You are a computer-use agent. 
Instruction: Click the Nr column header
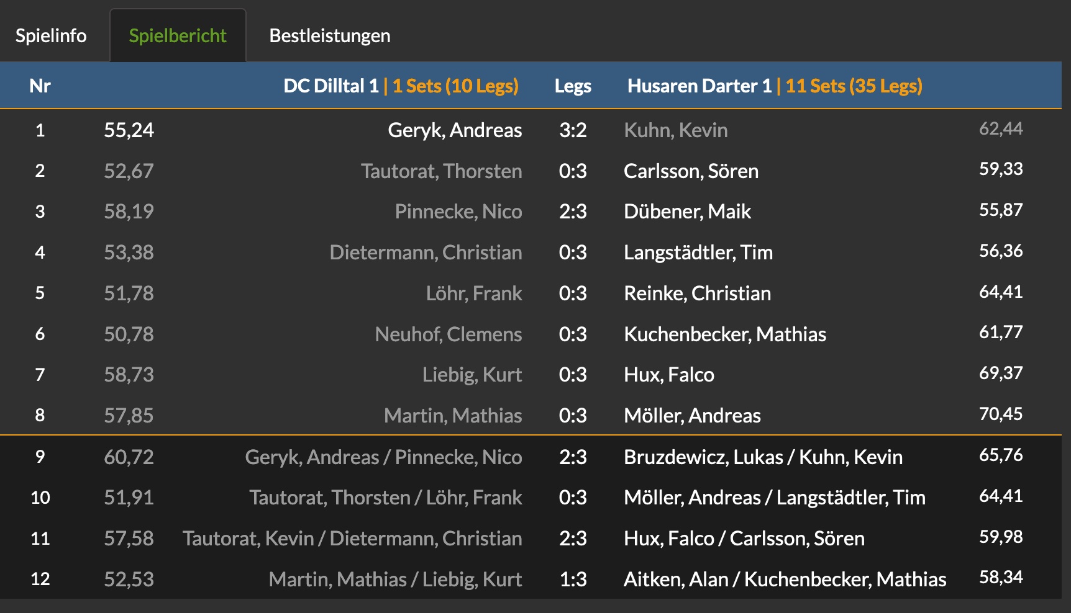(x=40, y=86)
